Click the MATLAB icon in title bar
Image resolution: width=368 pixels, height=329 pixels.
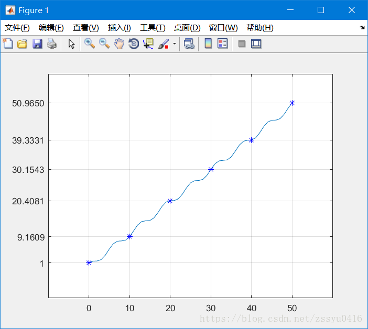point(10,10)
